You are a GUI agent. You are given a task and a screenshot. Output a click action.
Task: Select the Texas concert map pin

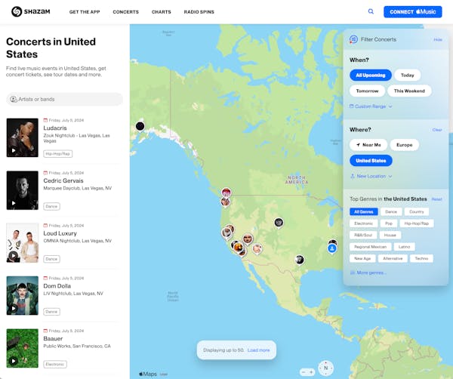[x=300, y=260]
